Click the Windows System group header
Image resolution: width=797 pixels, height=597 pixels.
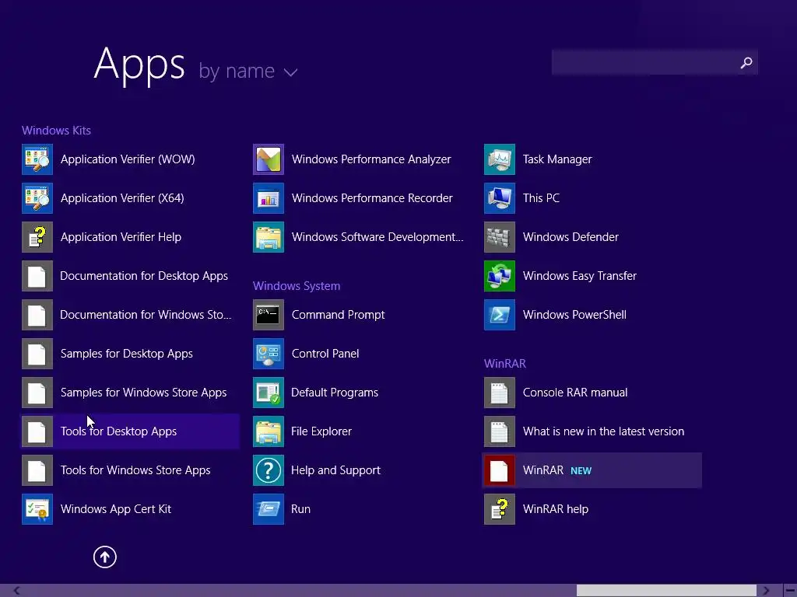pyautogui.click(x=297, y=286)
